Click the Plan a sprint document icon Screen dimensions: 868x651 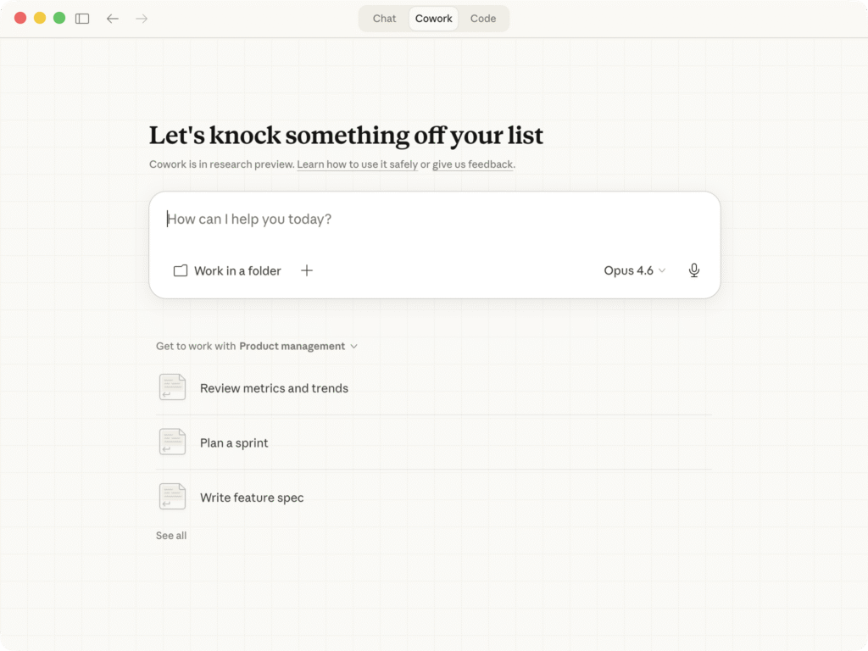click(172, 442)
